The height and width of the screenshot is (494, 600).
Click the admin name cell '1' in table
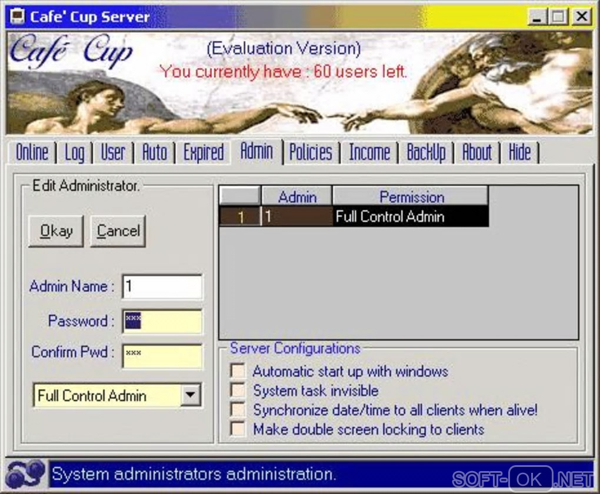click(x=297, y=216)
